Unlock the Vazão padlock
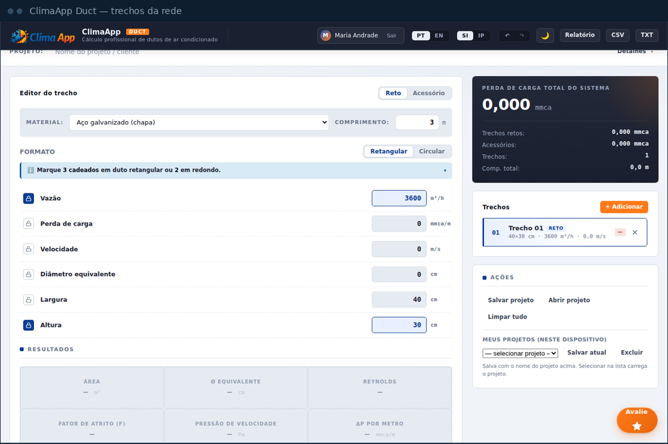Viewport: 668px width, 444px height. click(x=29, y=199)
